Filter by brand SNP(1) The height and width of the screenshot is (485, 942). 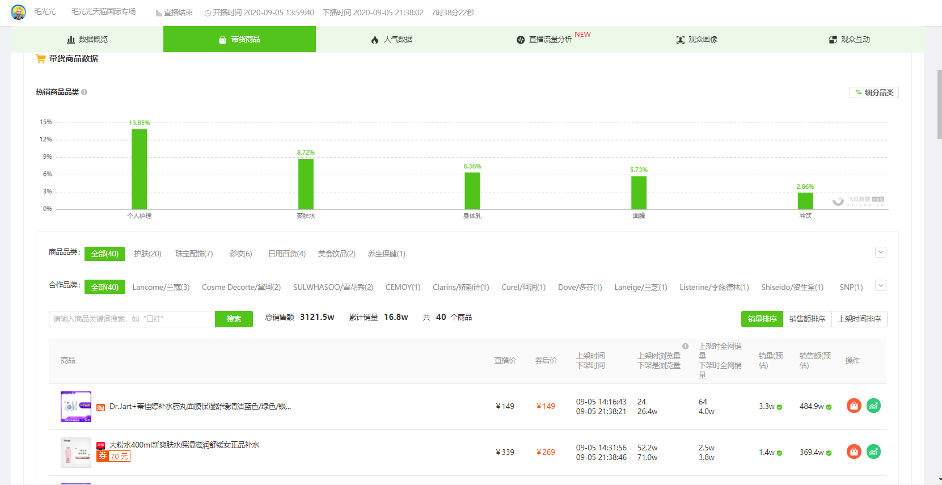pyautogui.click(x=851, y=287)
